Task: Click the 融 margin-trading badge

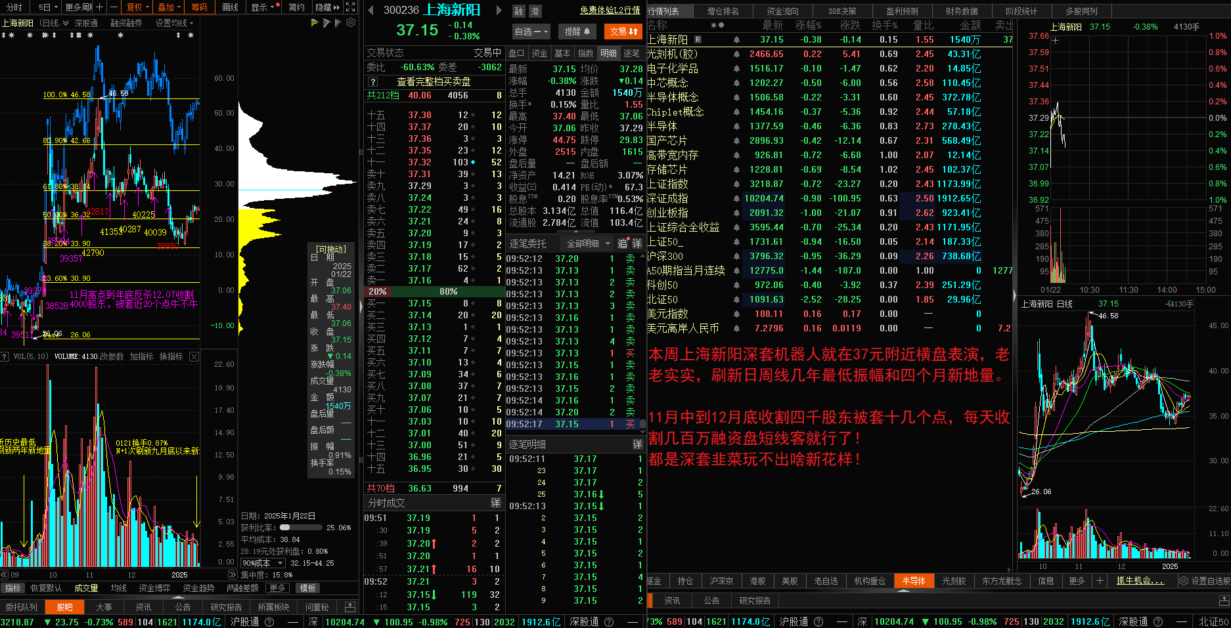Action: [519, 11]
